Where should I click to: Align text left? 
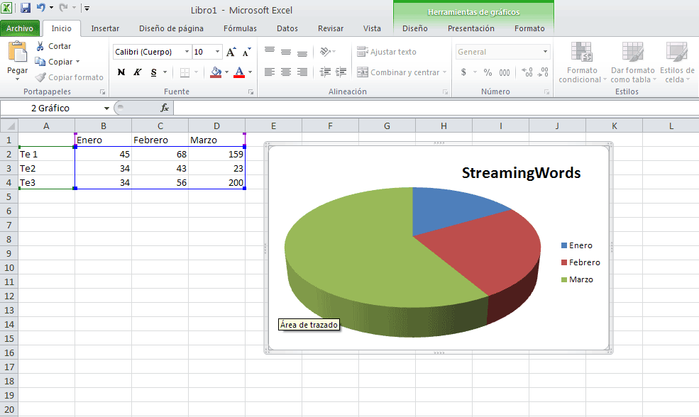[269, 72]
